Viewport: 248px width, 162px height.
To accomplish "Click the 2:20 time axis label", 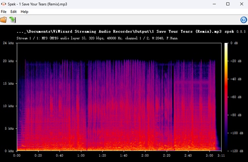I will (x=167, y=155).
